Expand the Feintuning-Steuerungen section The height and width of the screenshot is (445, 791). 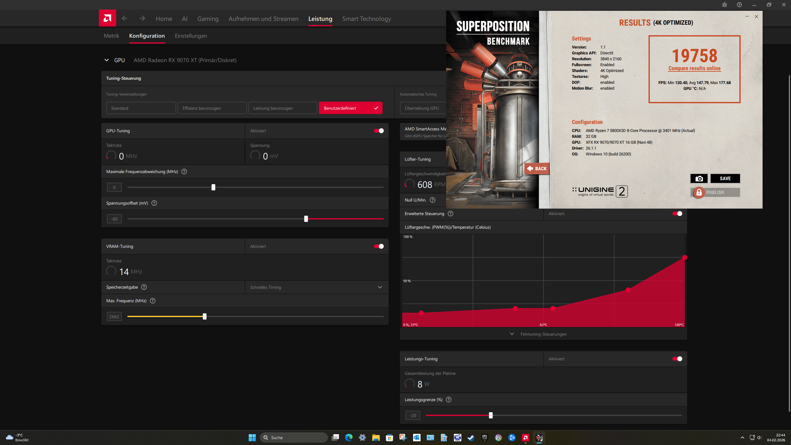click(x=543, y=334)
